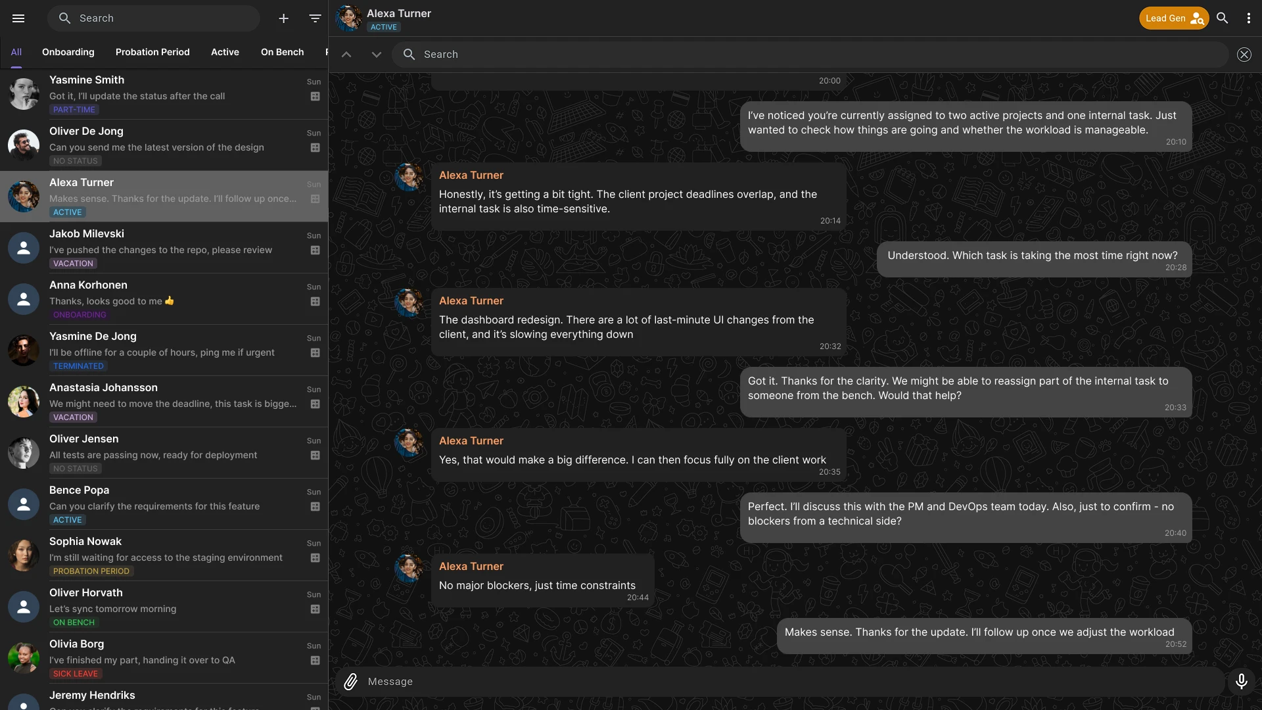
Task: Open Jakob Milevski's conversation
Action: (x=164, y=248)
